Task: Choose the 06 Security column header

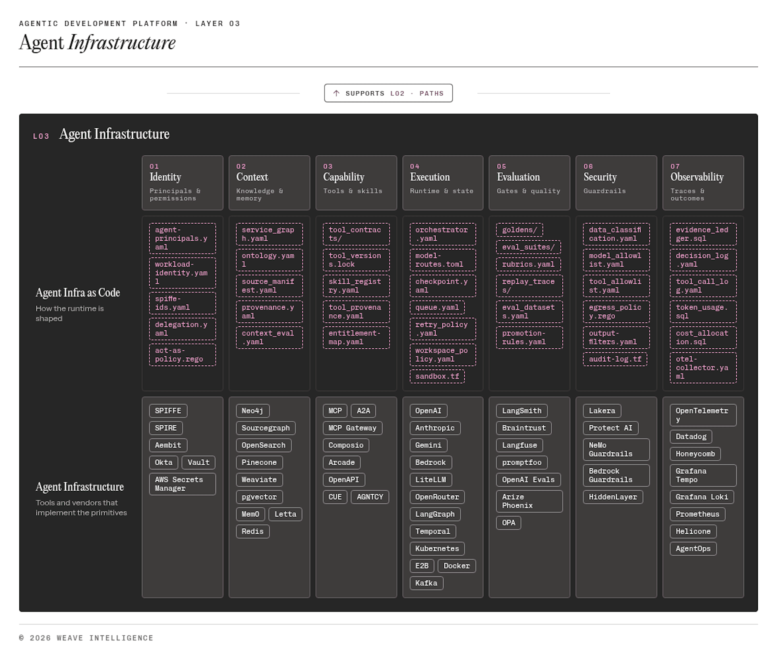Action: pyautogui.click(x=616, y=183)
